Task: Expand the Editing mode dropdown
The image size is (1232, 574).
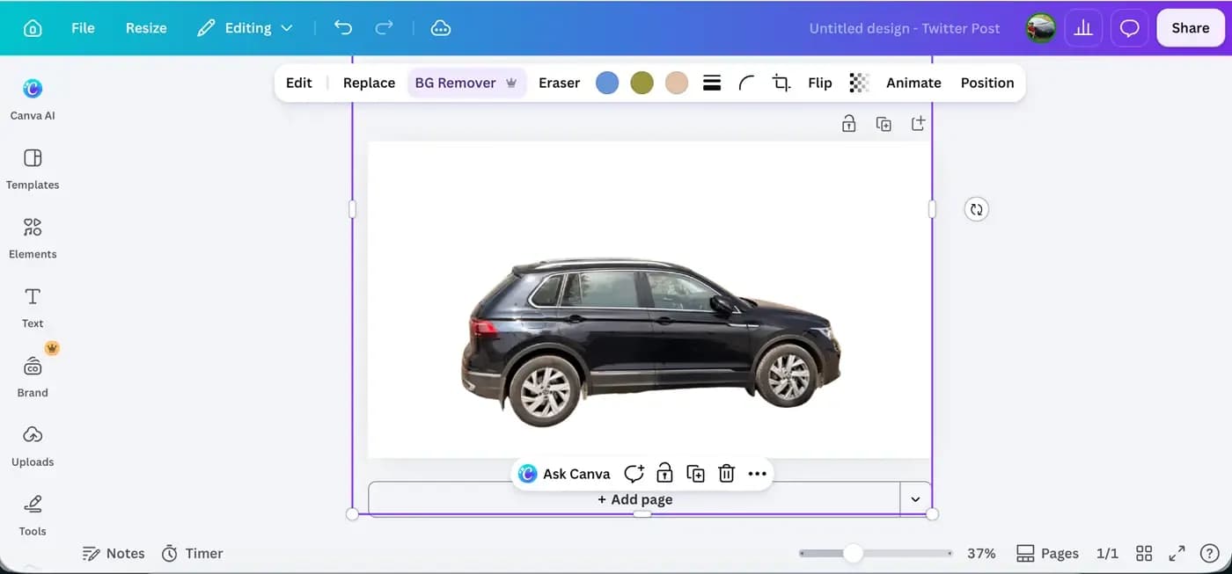Action: coord(245,28)
